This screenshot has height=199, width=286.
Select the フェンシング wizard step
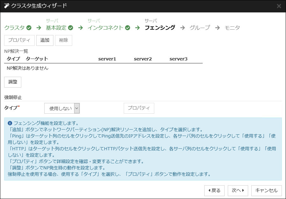161,28
